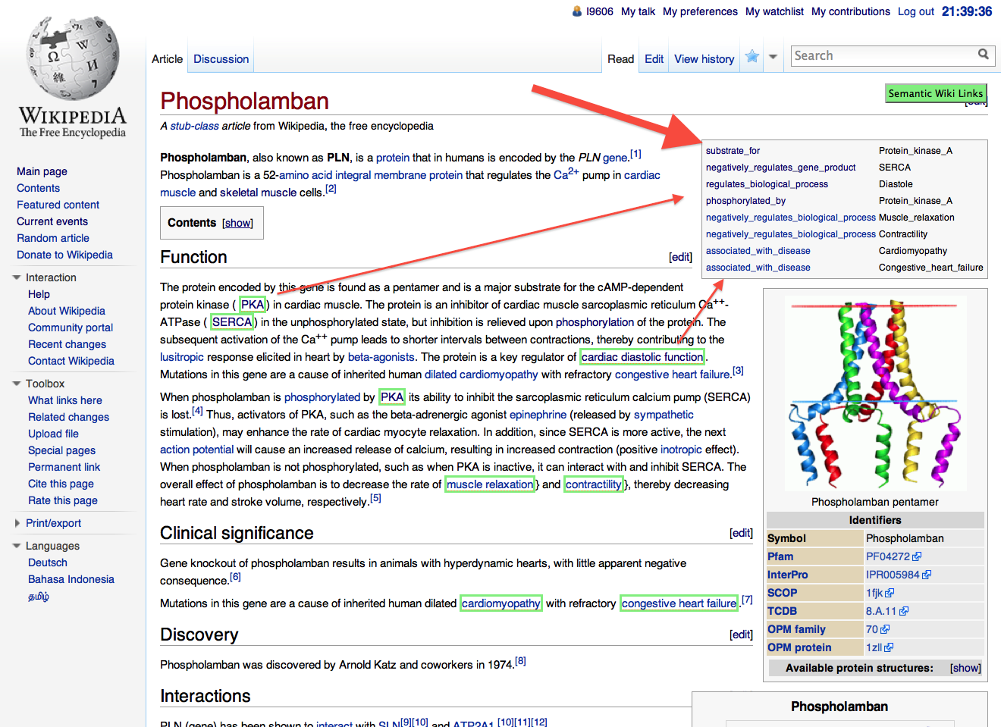
Task: Click the search magnifier icon
Action: [x=984, y=55]
